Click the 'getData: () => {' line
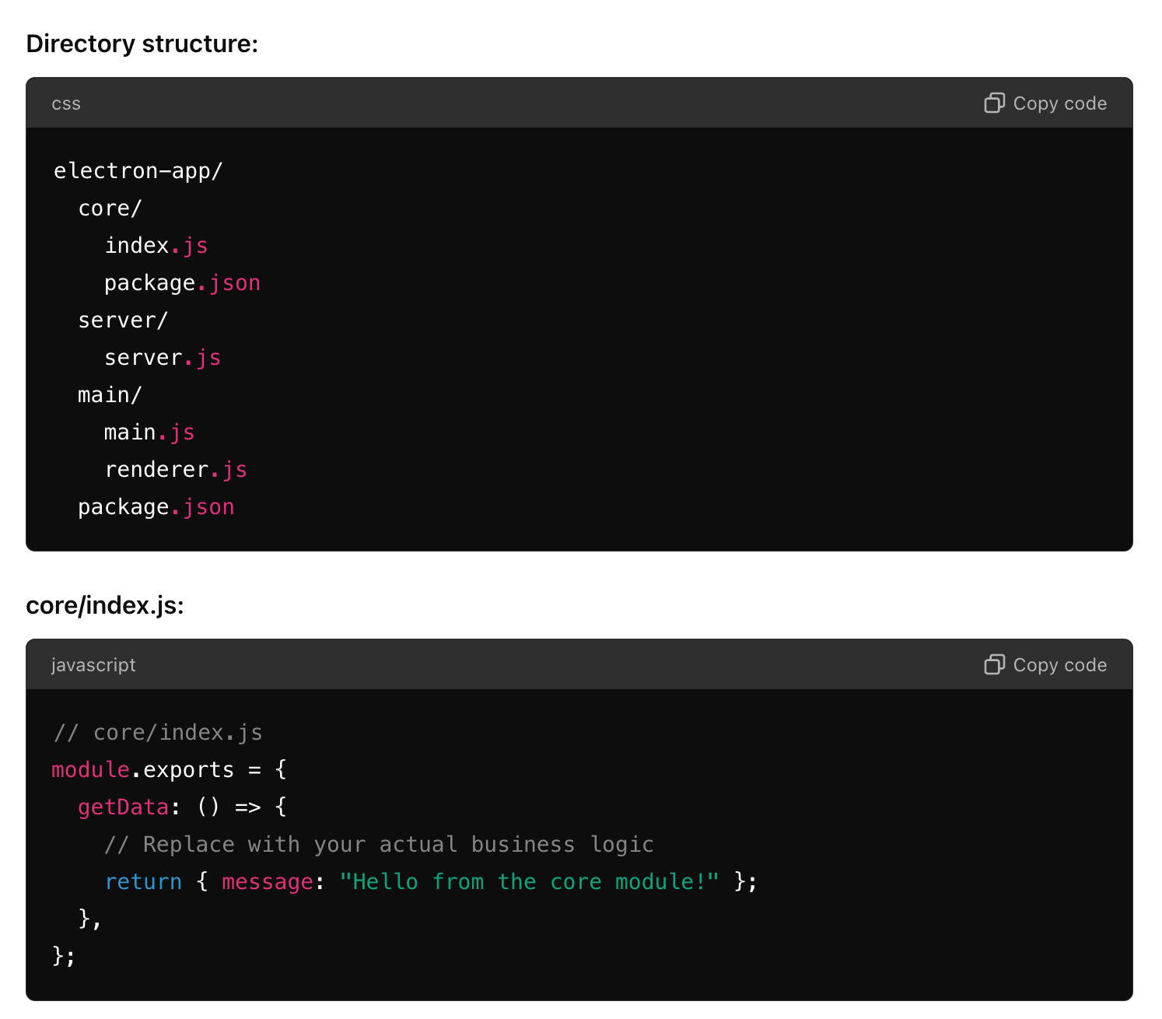This screenshot has width=1162, height=1019. click(x=183, y=807)
